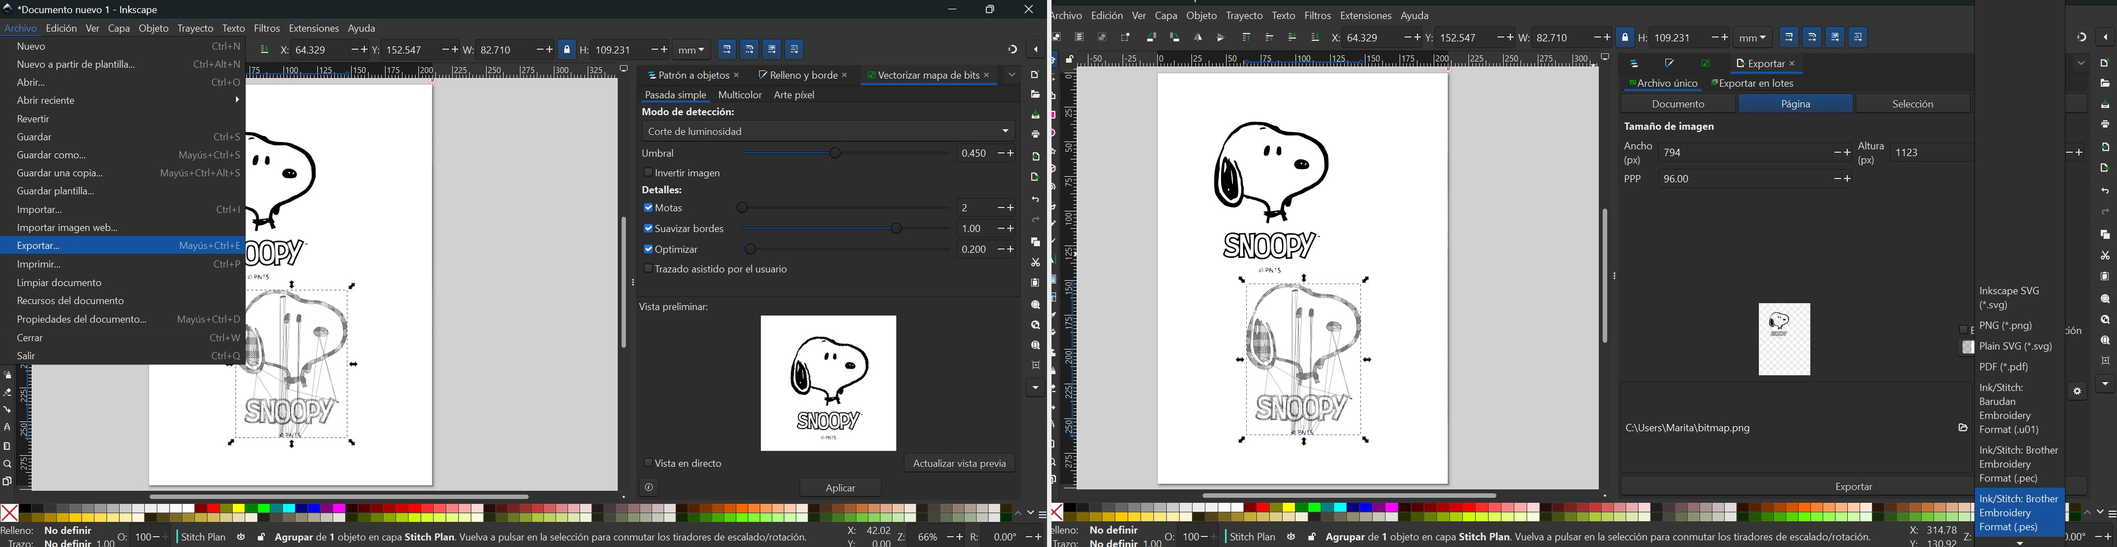Uncheck the Suavizar bordes checkbox
2117x547 pixels.
[647, 228]
